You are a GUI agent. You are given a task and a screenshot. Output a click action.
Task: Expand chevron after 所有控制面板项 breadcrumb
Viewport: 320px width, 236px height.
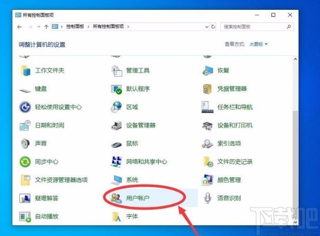(x=128, y=27)
